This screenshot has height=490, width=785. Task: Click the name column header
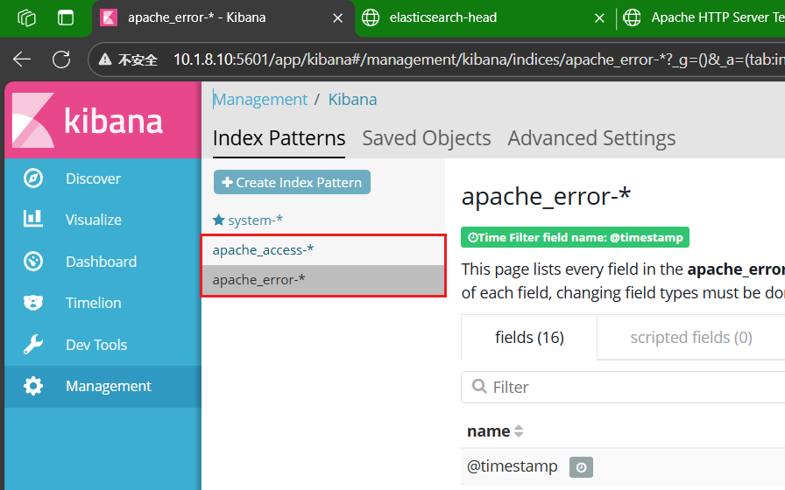pyautogui.click(x=489, y=431)
